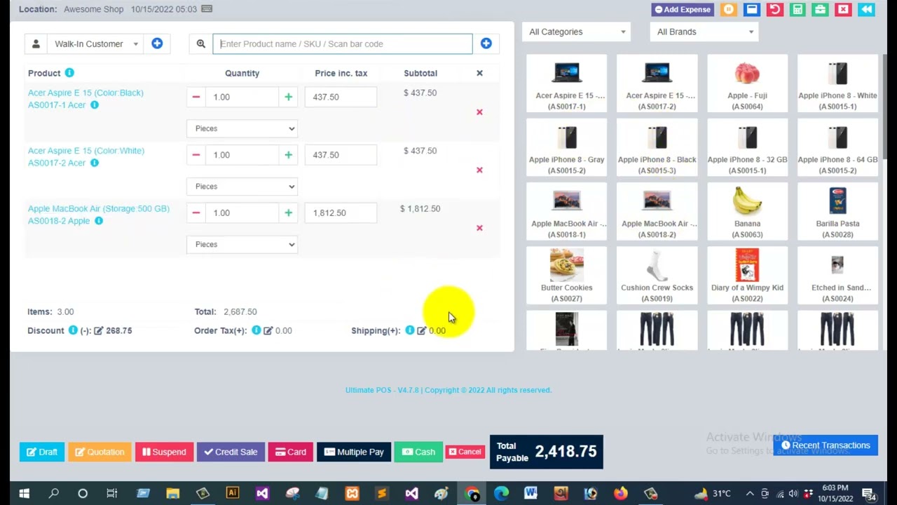
Task: Click Order Tax info icon
Action: pos(256,330)
